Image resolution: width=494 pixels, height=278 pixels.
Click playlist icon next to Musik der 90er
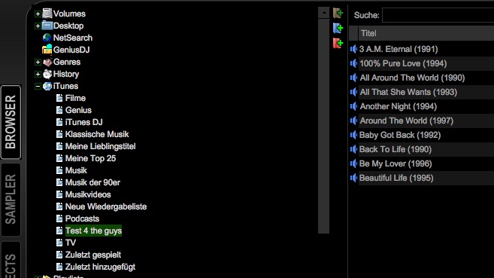coord(59,182)
